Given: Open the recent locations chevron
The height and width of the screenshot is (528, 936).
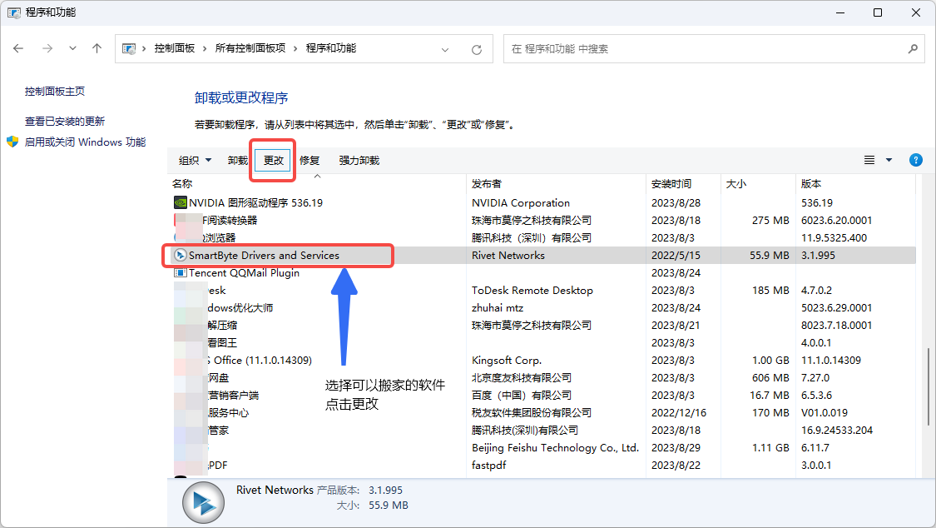Looking at the screenshot, I should pyautogui.click(x=72, y=48).
